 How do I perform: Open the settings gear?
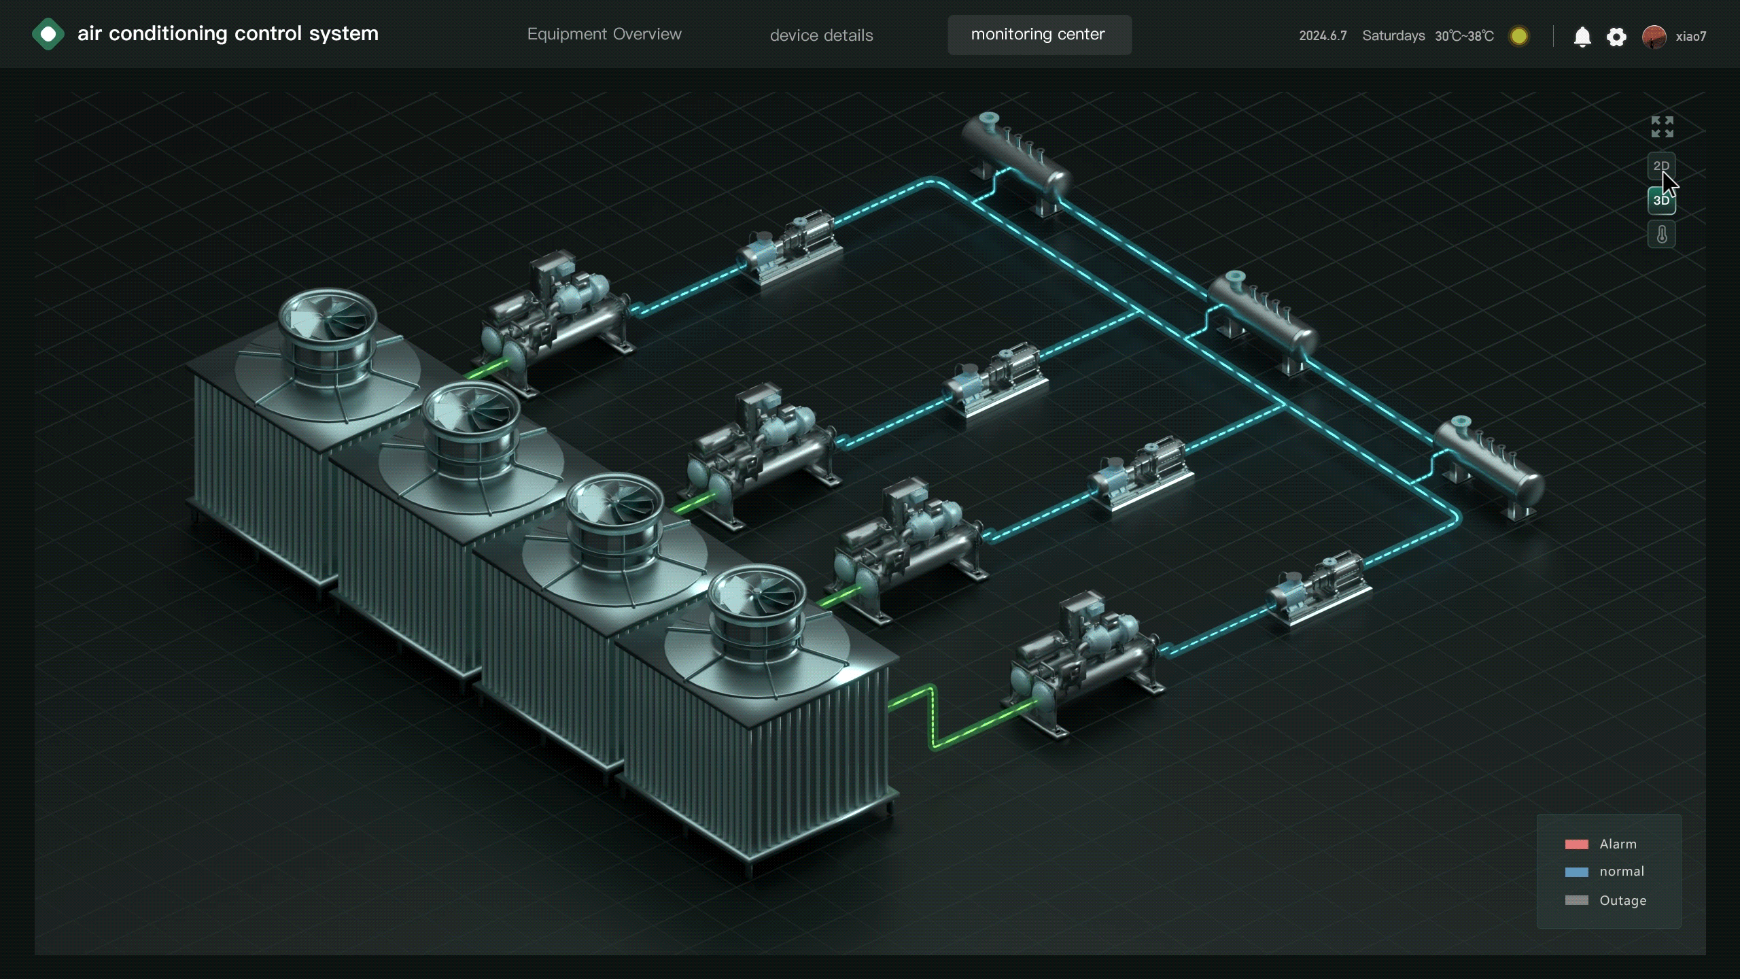[1616, 36]
